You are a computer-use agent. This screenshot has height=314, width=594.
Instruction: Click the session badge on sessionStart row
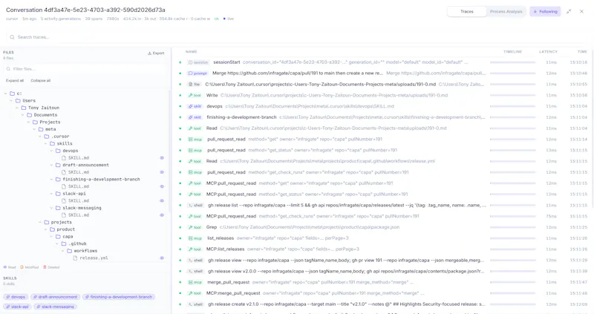point(198,62)
